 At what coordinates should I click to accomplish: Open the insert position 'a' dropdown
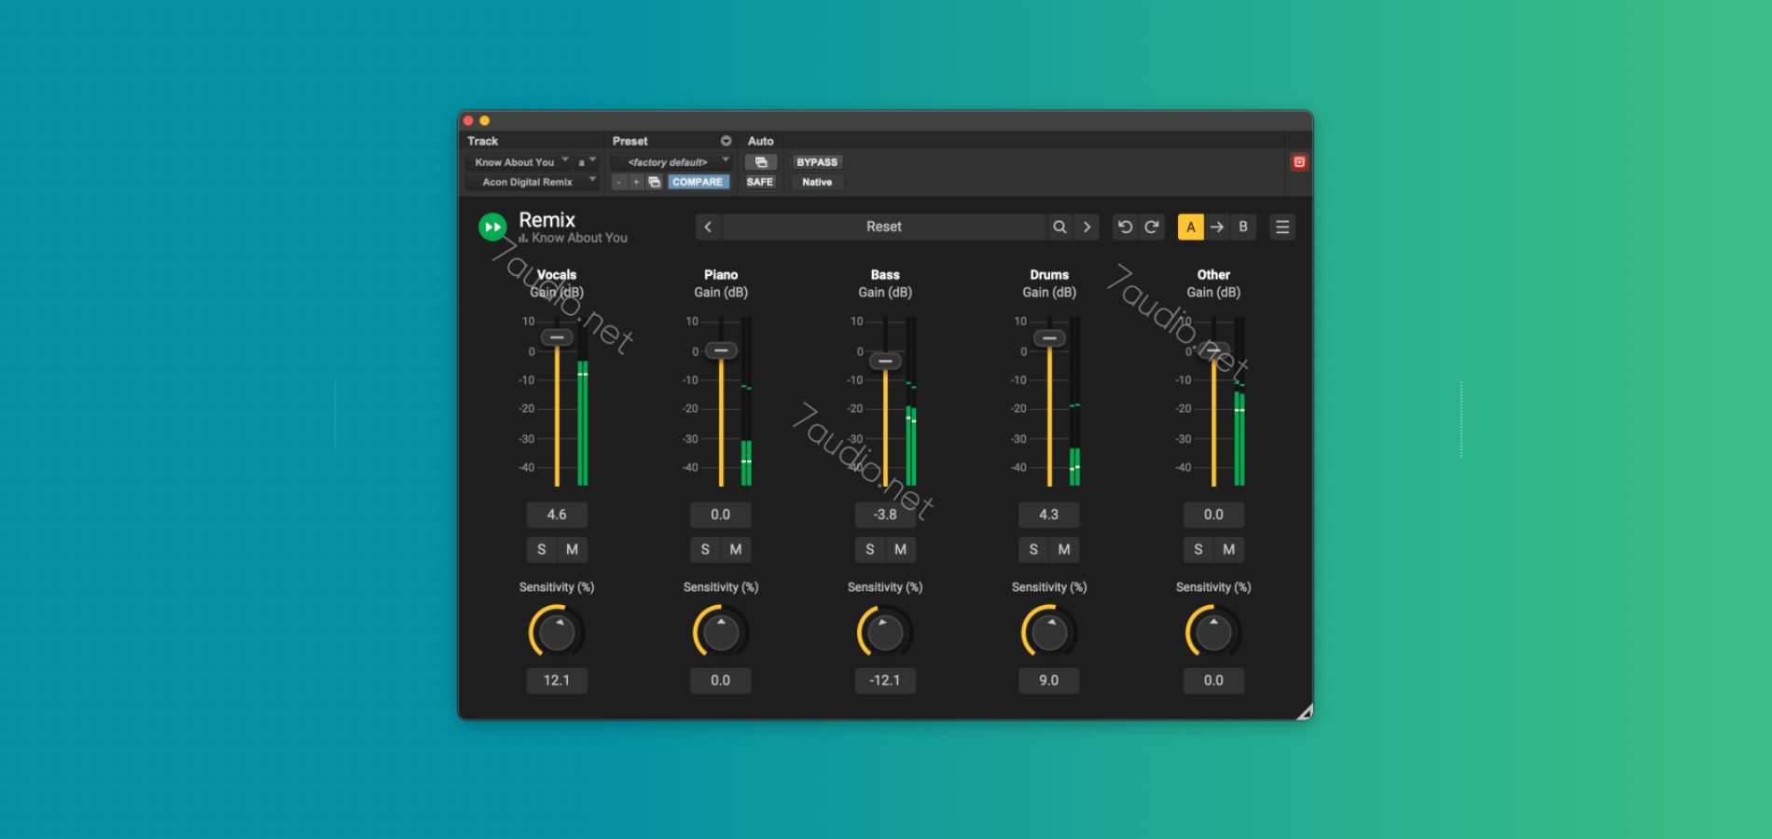click(x=587, y=162)
